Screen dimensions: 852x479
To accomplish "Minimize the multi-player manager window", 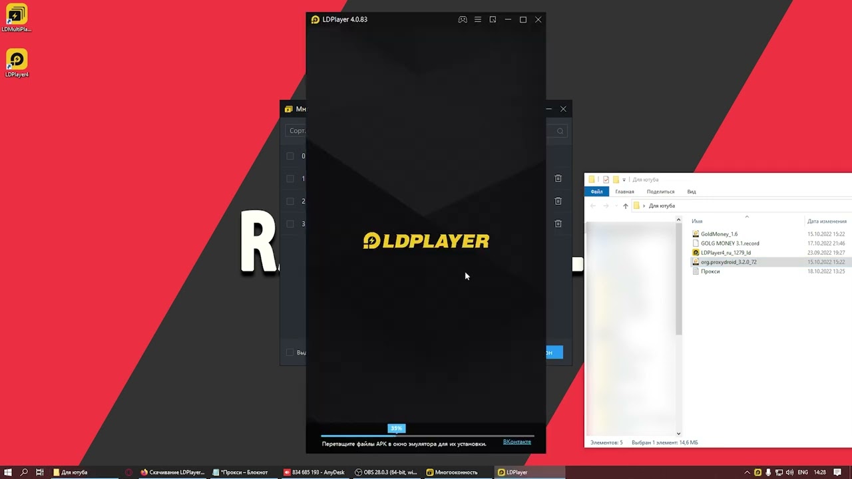I will pyautogui.click(x=548, y=109).
